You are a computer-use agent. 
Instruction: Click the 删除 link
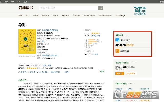(x=49, y=65)
